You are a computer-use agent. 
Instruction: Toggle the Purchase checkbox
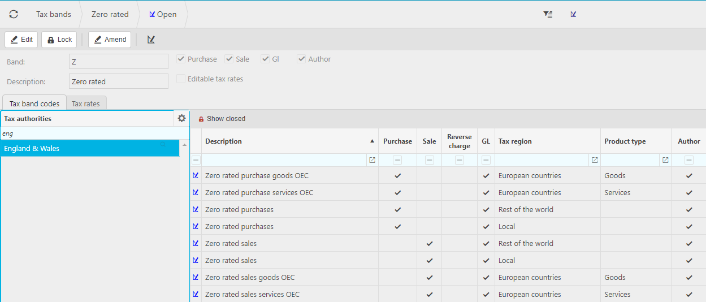pyautogui.click(x=181, y=59)
